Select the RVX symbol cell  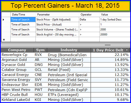[40, 55]
